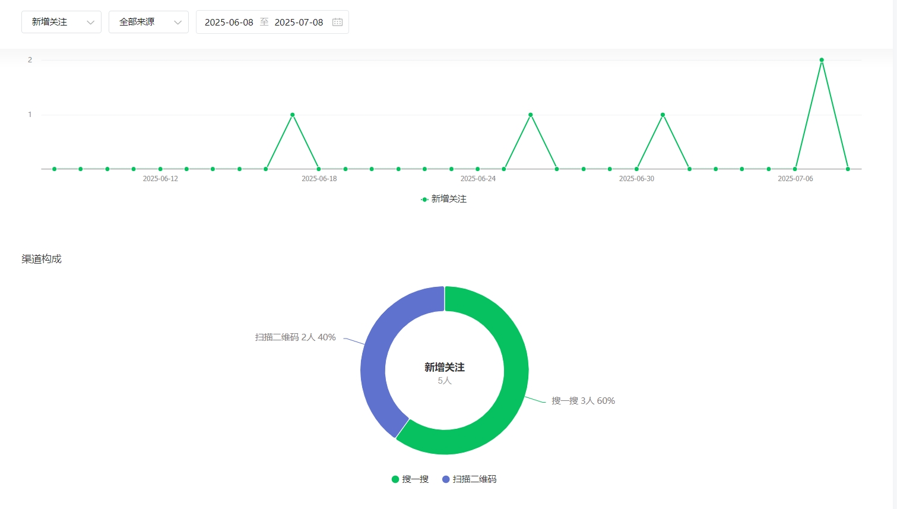Screen dimensions: 897x509
Task: Open the calendar icon in date range
Action: 338,22
